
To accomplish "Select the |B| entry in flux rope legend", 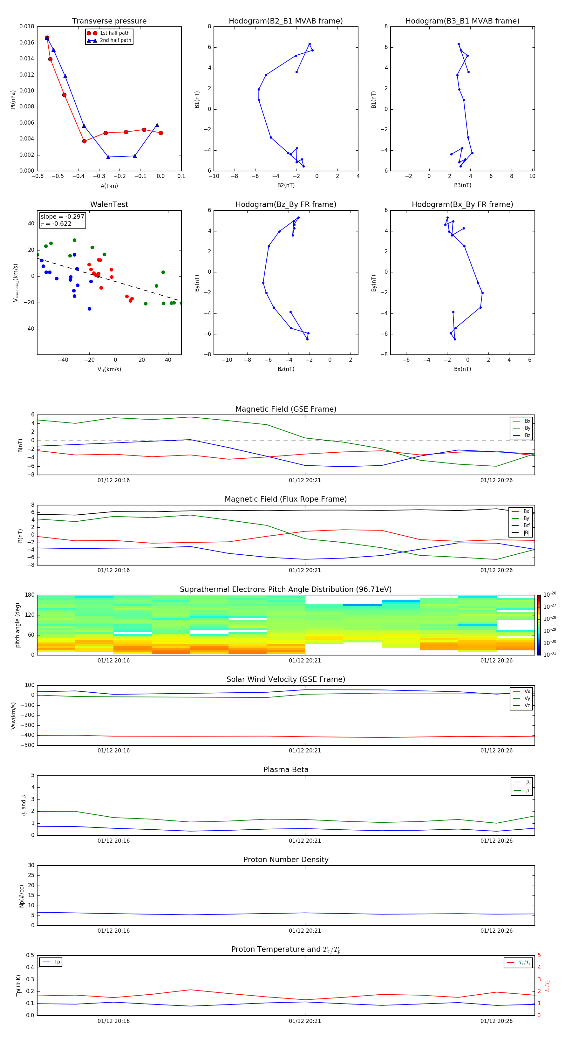I will tap(521, 533).
